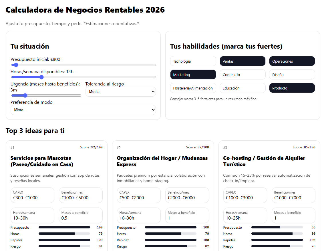Image resolution: width=322 pixels, height=251 pixels.
Task: Click the Beneficio/mes €1000–€7000 box
Action: 293,195
